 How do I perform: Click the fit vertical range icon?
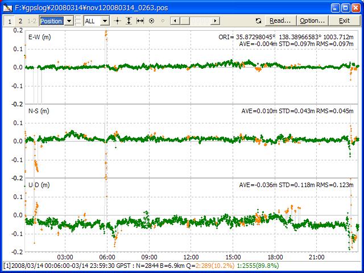tap(129, 20)
